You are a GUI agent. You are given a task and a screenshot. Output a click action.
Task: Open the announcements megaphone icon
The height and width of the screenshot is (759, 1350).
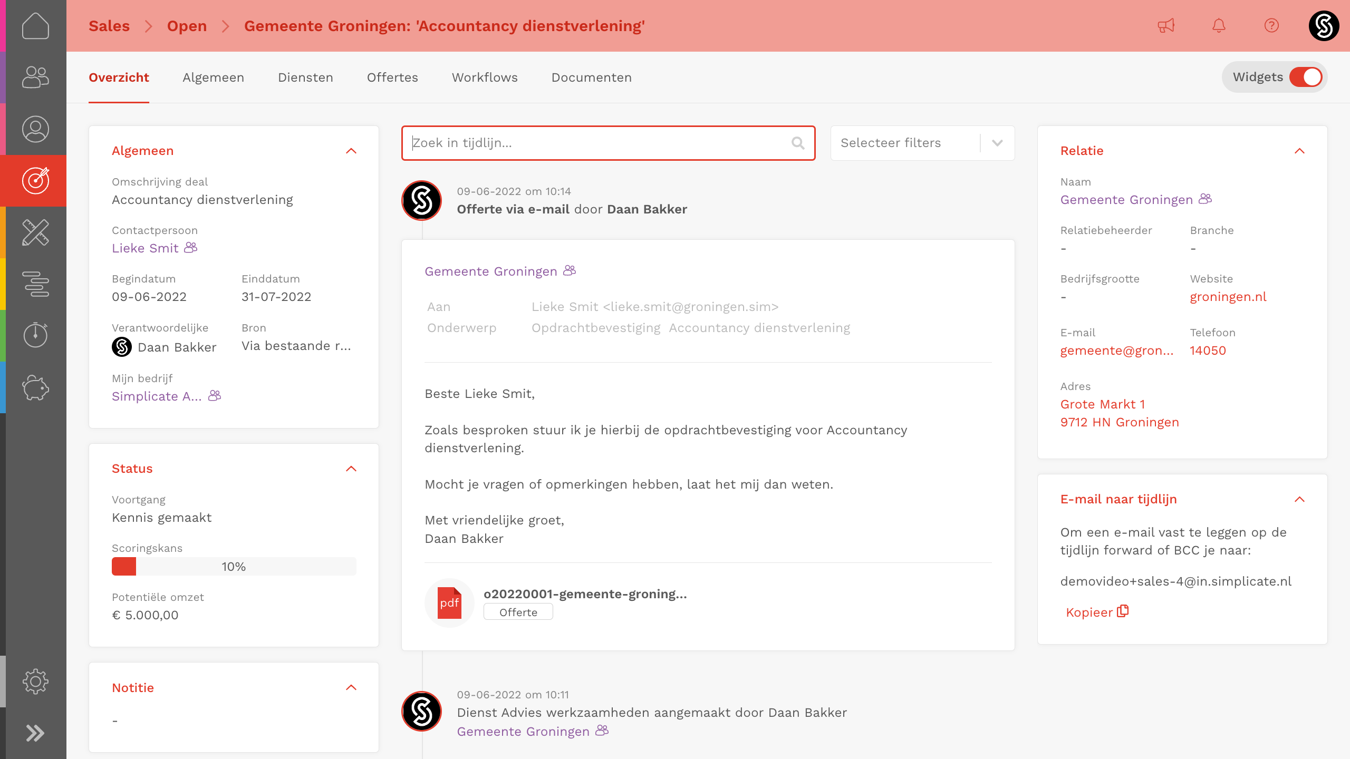click(1166, 25)
